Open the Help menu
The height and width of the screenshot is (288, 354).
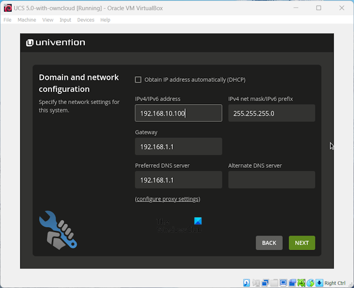pos(105,20)
